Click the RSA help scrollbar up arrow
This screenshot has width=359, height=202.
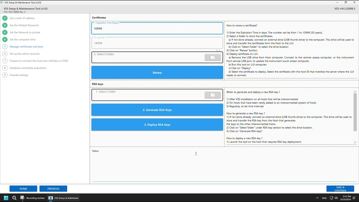(x=355, y=92)
